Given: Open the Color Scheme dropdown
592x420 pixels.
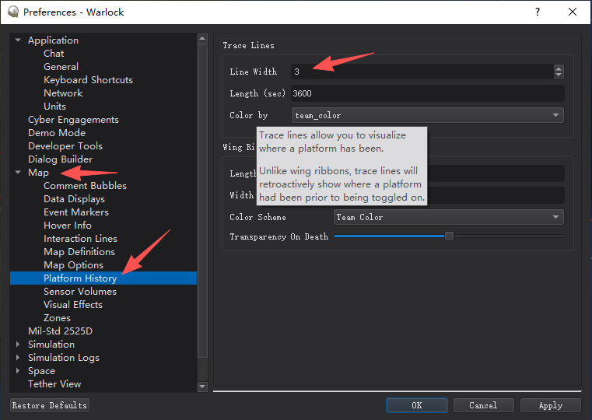Looking at the screenshot, I should 449,217.
